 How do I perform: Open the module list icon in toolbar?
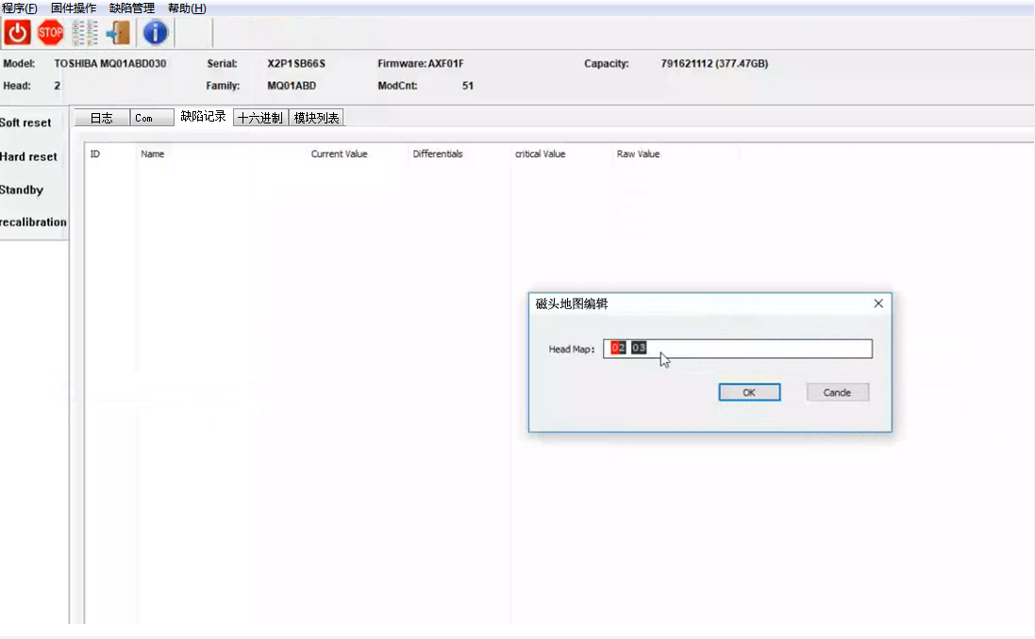[x=85, y=32]
